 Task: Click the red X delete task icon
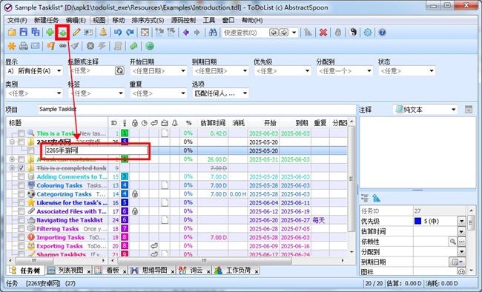(323, 33)
